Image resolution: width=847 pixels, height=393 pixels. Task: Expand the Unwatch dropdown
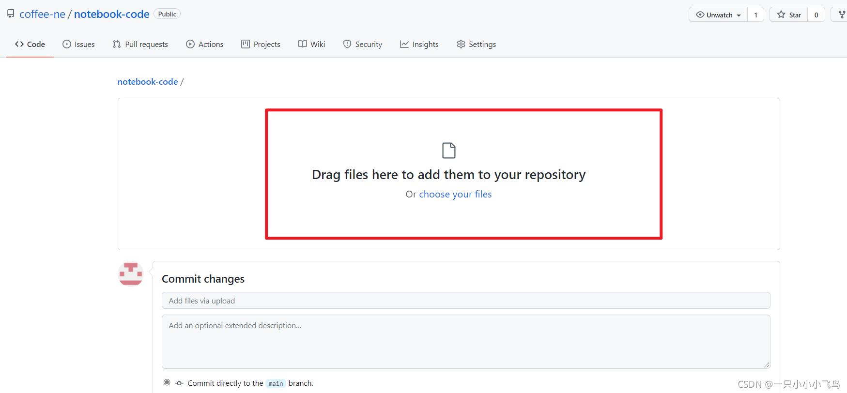718,15
